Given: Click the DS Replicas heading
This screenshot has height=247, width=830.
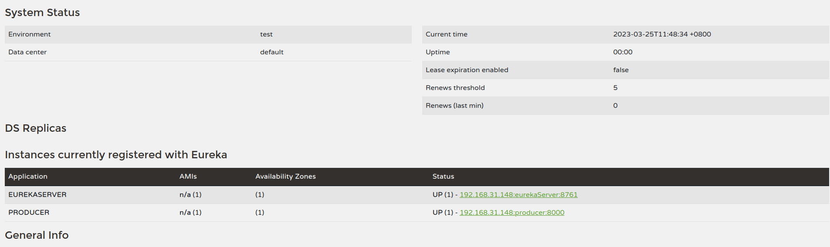Looking at the screenshot, I should (x=36, y=128).
